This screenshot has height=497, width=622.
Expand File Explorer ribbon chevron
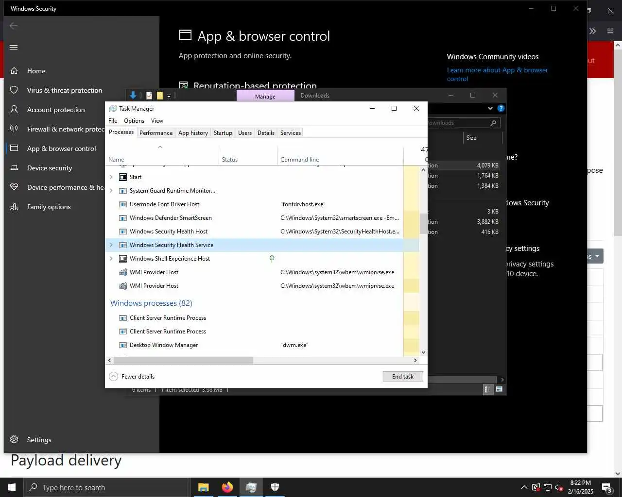tap(490, 108)
